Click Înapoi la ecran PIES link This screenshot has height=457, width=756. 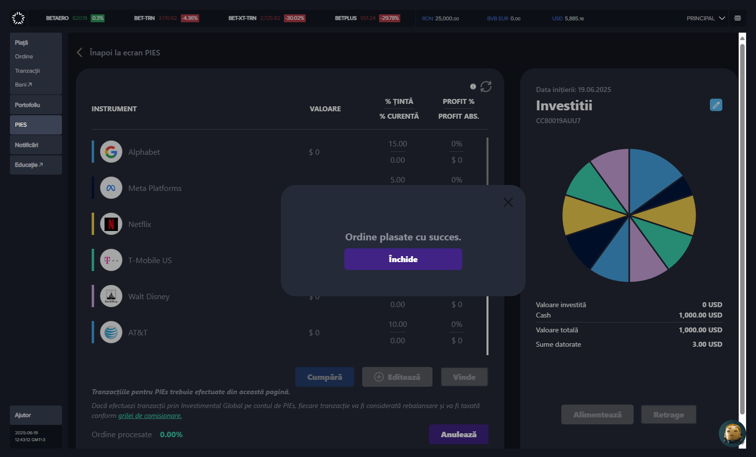tap(125, 52)
